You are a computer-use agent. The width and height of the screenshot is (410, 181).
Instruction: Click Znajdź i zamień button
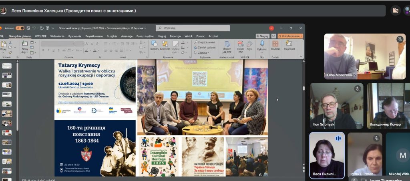pos(206,42)
